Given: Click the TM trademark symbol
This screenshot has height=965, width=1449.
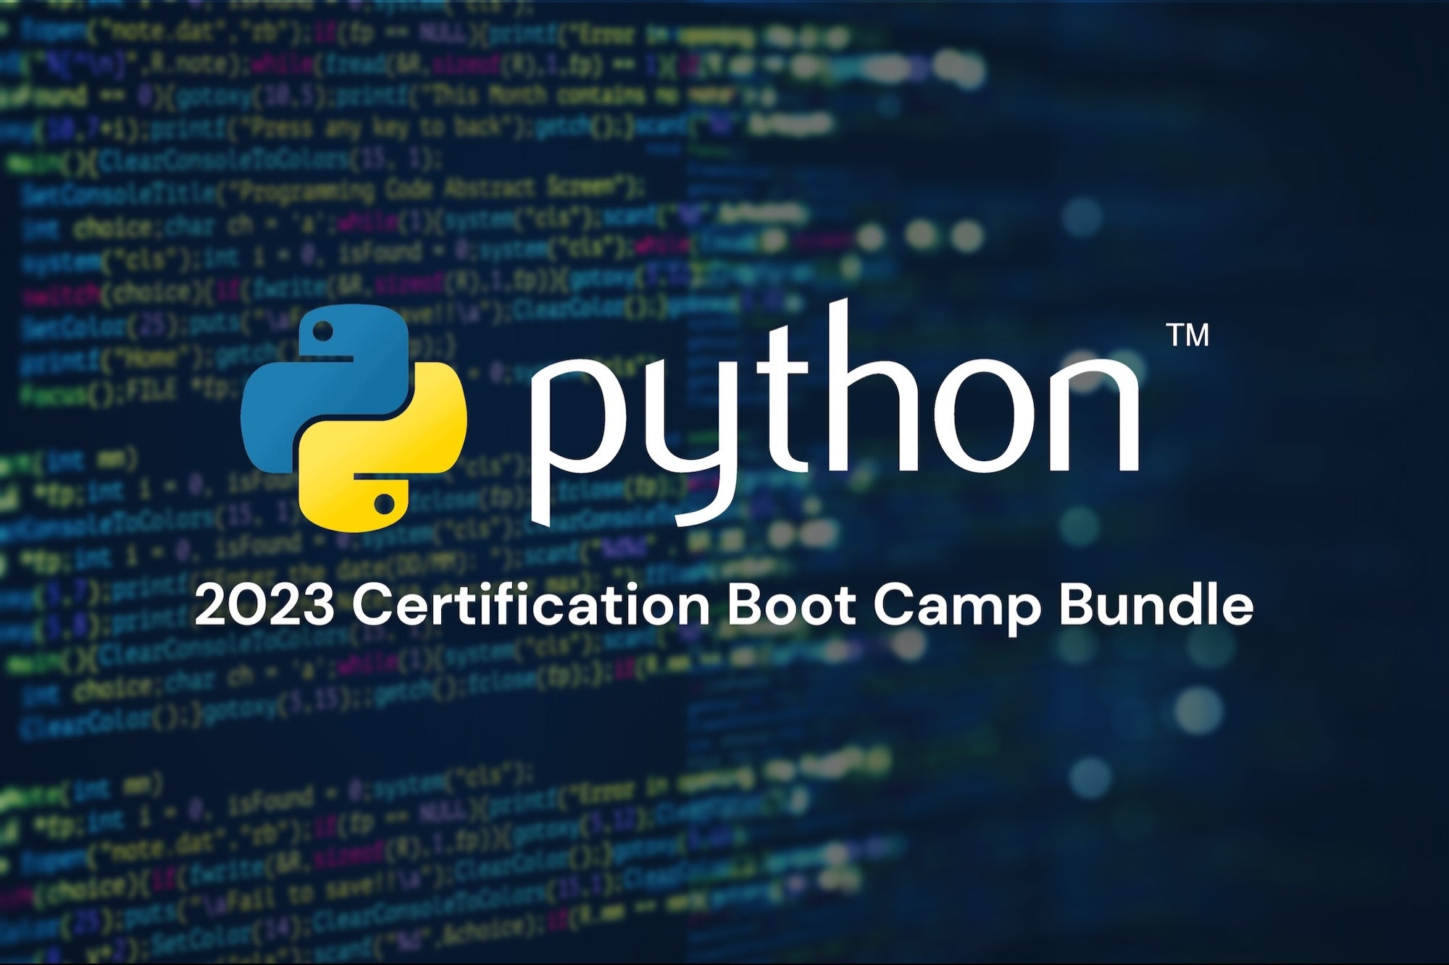Looking at the screenshot, I should click(1188, 335).
